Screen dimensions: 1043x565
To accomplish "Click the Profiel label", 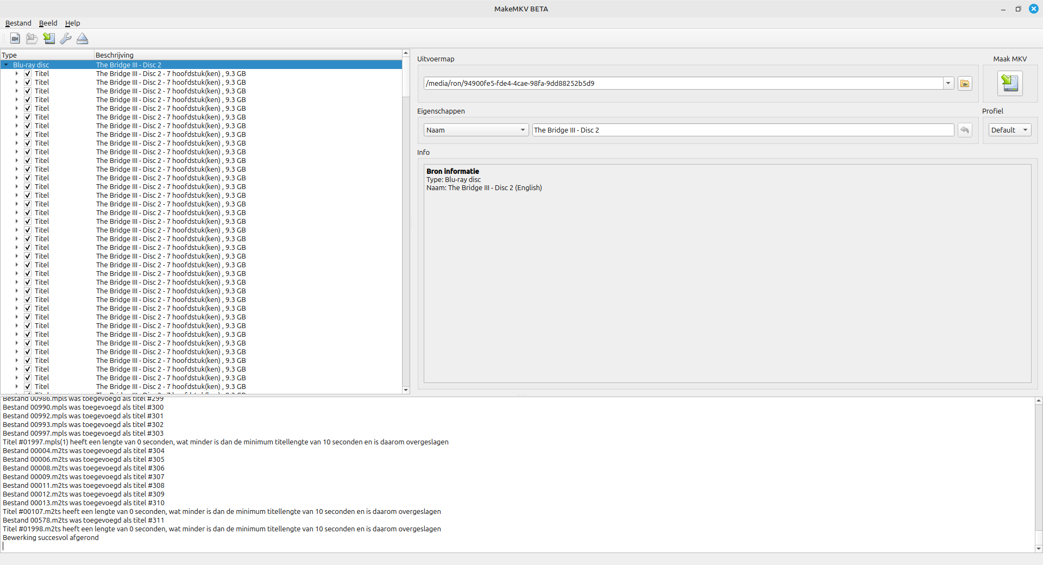I will click(992, 111).
